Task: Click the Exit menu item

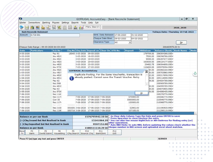Action: tap(97, 22)
